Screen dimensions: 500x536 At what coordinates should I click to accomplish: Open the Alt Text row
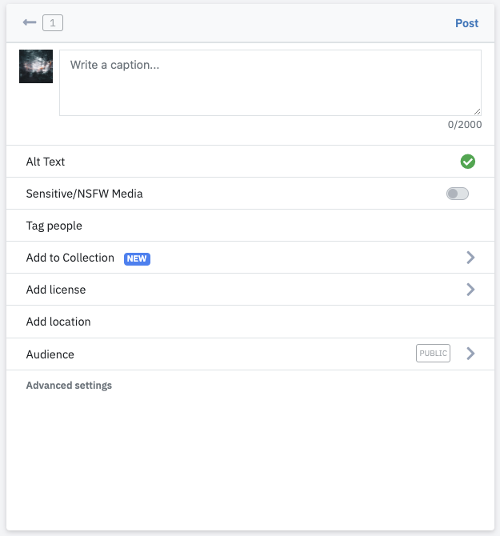250,162
